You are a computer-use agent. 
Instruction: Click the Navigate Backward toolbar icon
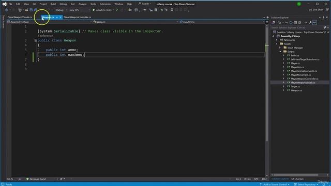click(x=7, y=10)
